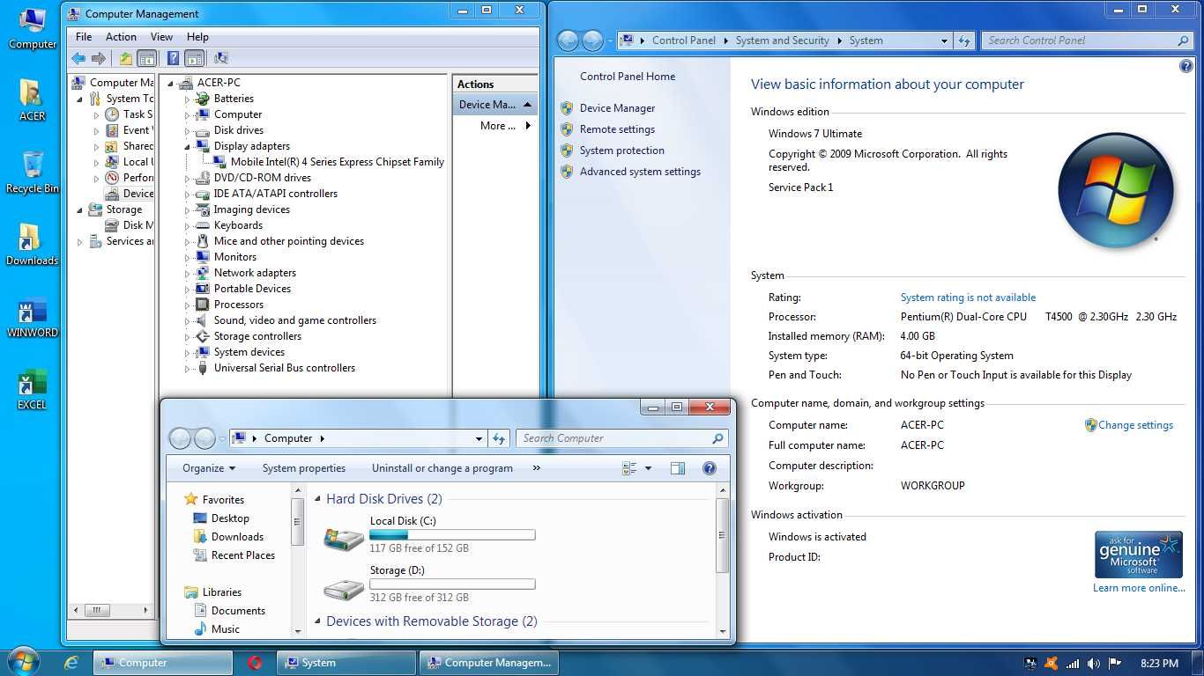Toggle preview pane icon in Explorer
Screen dimensions: 1204x676
678,468
